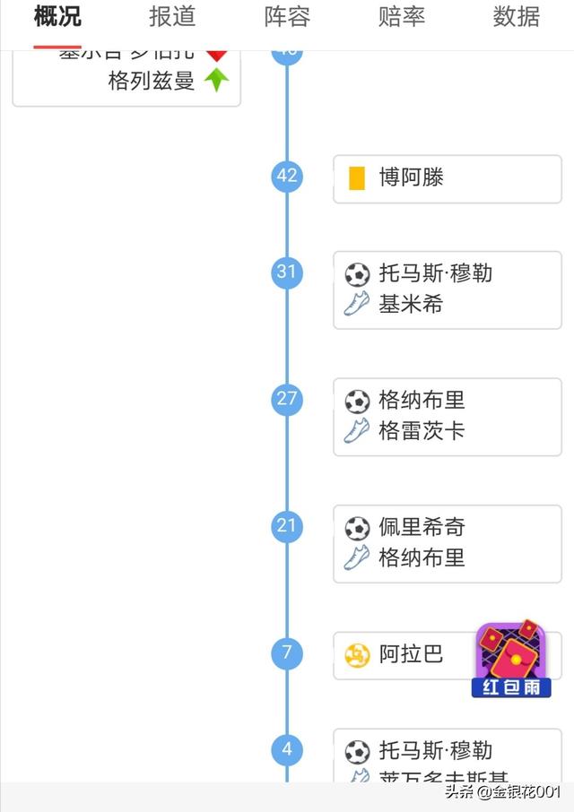
Task: Select the minute 42 timeline marker
Action: (x=287, y=176)
